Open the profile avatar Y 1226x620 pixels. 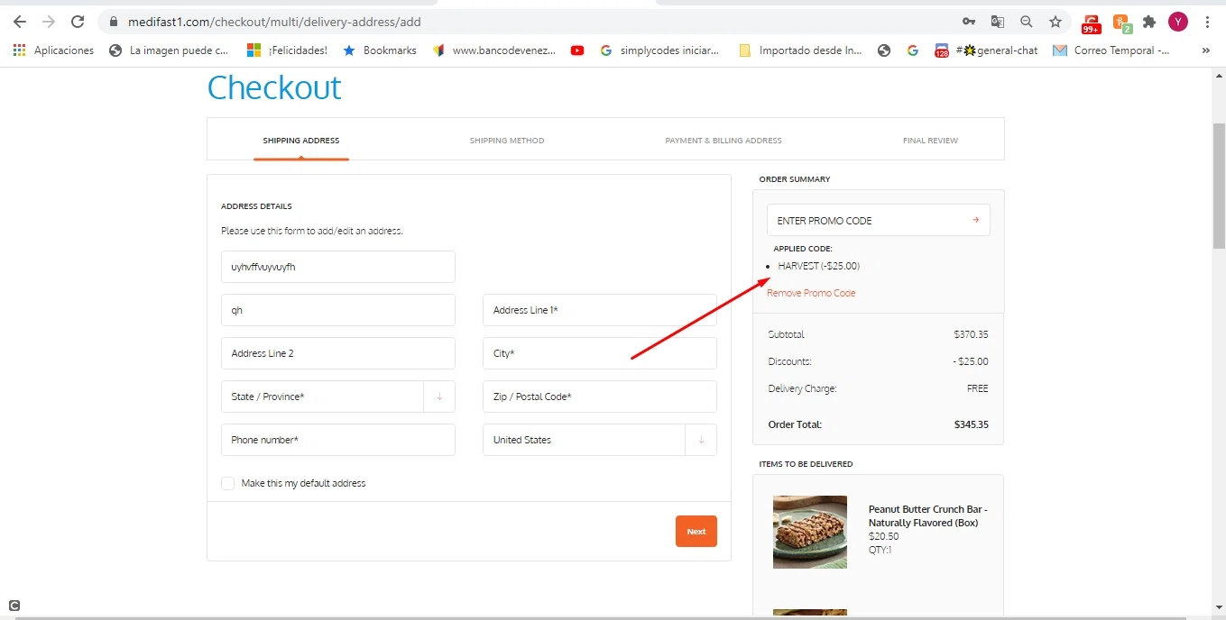tap(1178, 22)
